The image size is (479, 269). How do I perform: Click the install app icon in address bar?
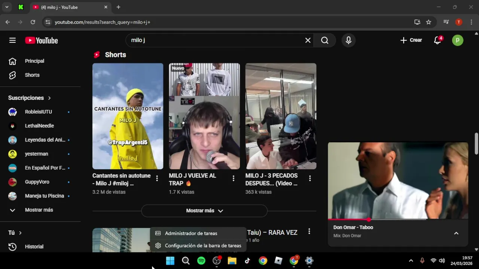tap(417, 22)
